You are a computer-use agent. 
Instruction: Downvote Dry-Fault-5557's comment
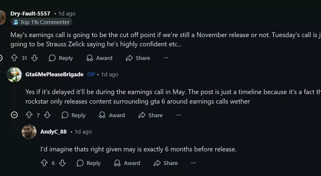(35, 58)
